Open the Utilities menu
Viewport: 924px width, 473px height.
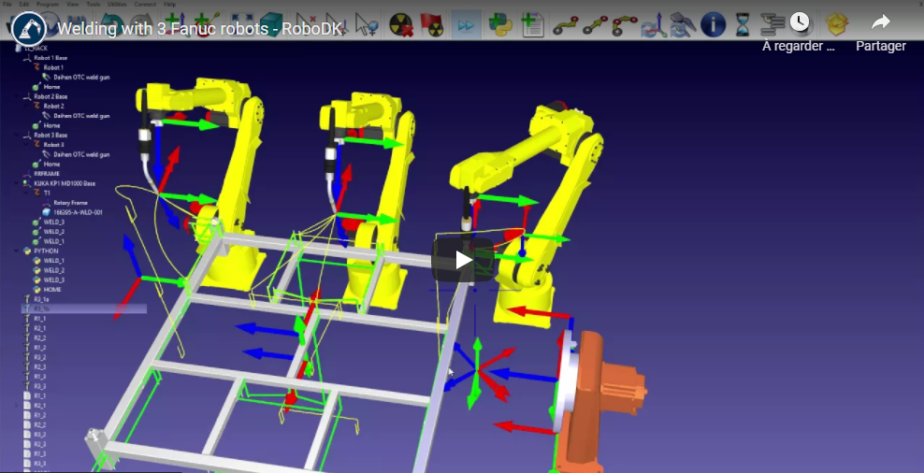pyautogui.click(x=117, y=4)
